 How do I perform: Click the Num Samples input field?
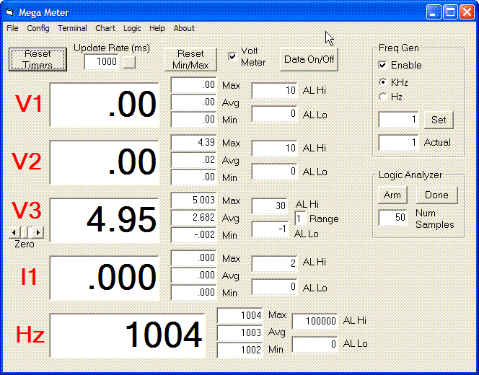(393, 218)
